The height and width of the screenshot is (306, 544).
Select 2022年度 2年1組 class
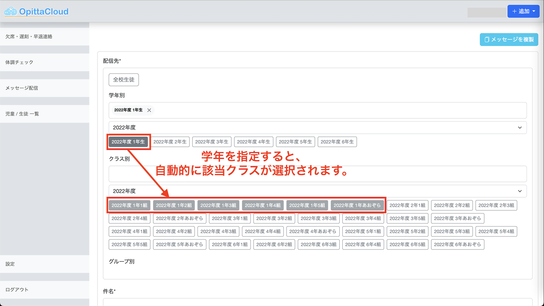pos(407,205)
